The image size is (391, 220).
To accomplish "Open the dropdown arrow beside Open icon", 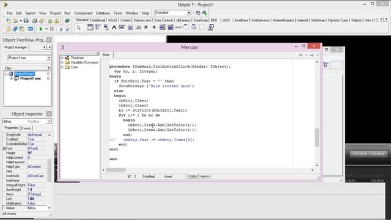I will click(x=20, y=21).
